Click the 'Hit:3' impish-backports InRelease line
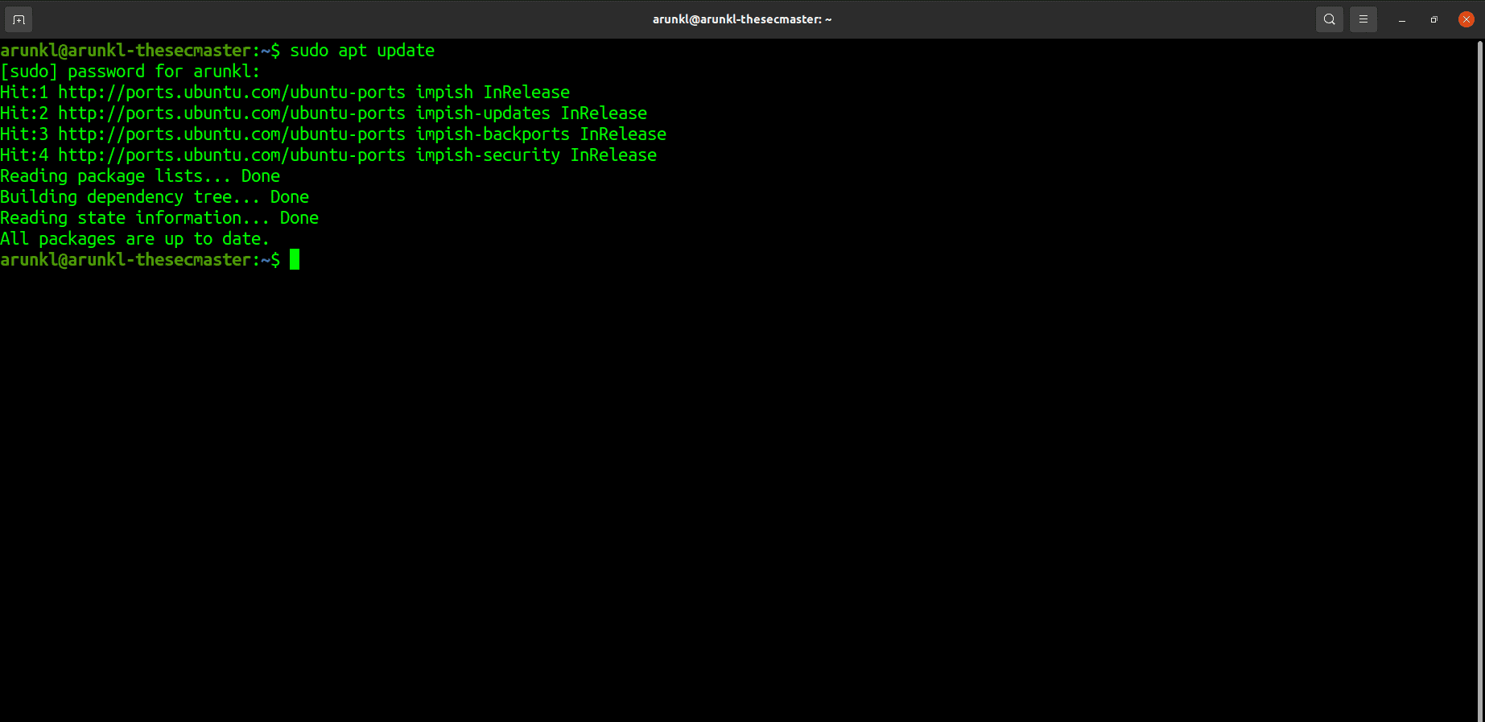Image resolution: width=1485 pixels, height=722 pixels. pyautogui.click(x=333, y=134)
